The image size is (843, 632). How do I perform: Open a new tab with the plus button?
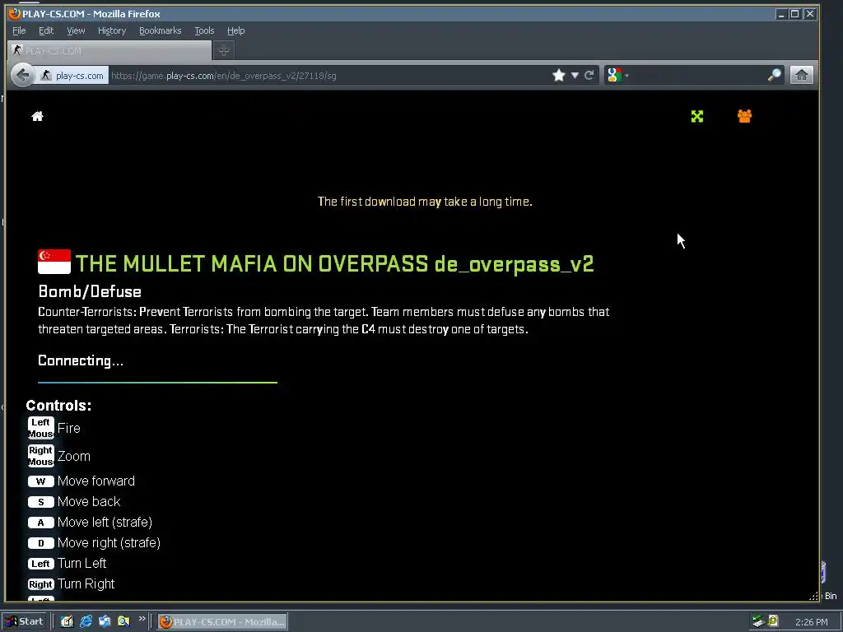pyautogui.click(x=224, y=50)
